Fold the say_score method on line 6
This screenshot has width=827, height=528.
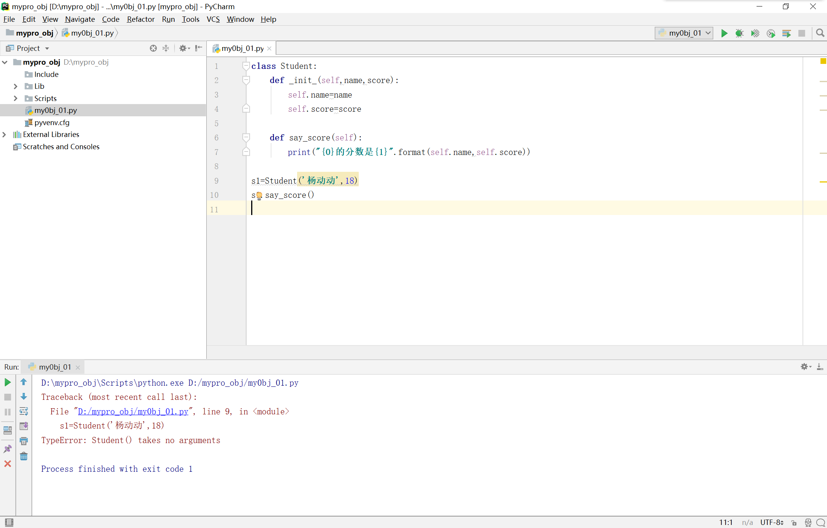[246, 137]
